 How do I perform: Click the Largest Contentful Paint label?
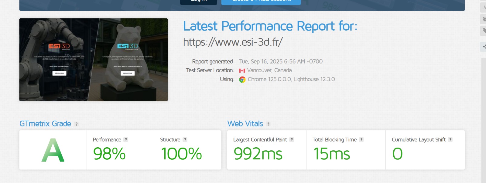coord(260,139)
